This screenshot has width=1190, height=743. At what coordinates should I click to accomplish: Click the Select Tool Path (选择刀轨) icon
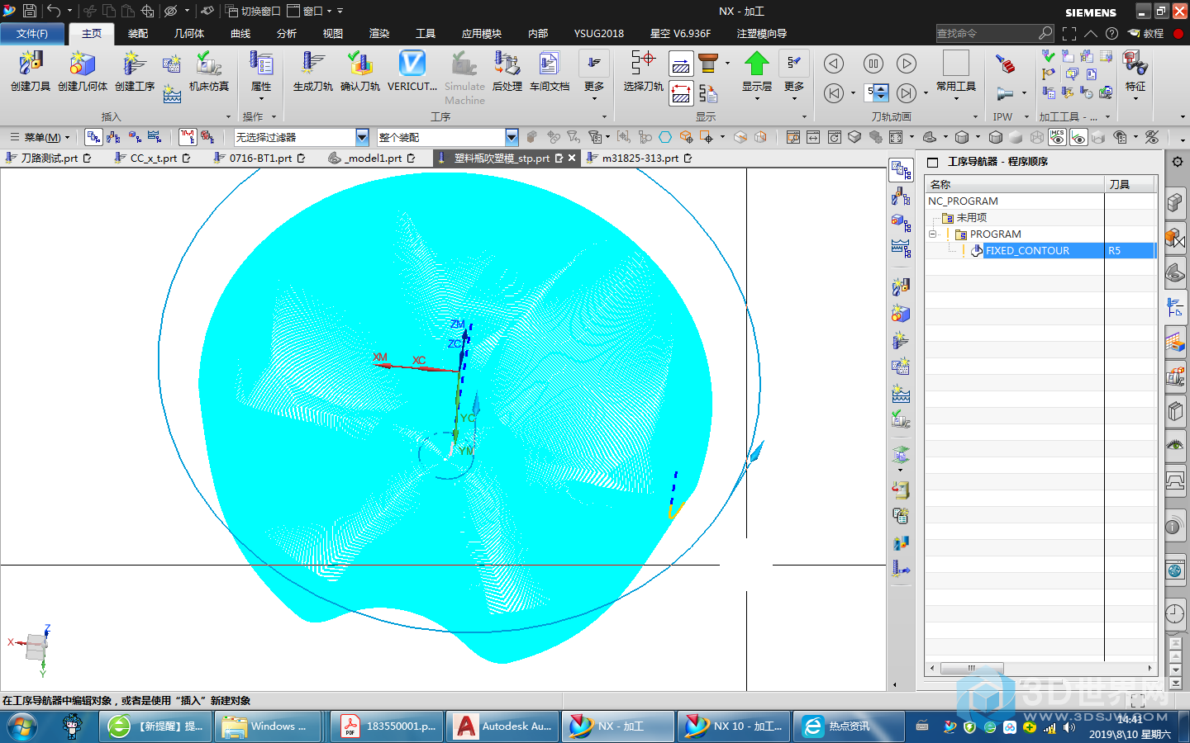pyautogui.click(x=643, y=64)
